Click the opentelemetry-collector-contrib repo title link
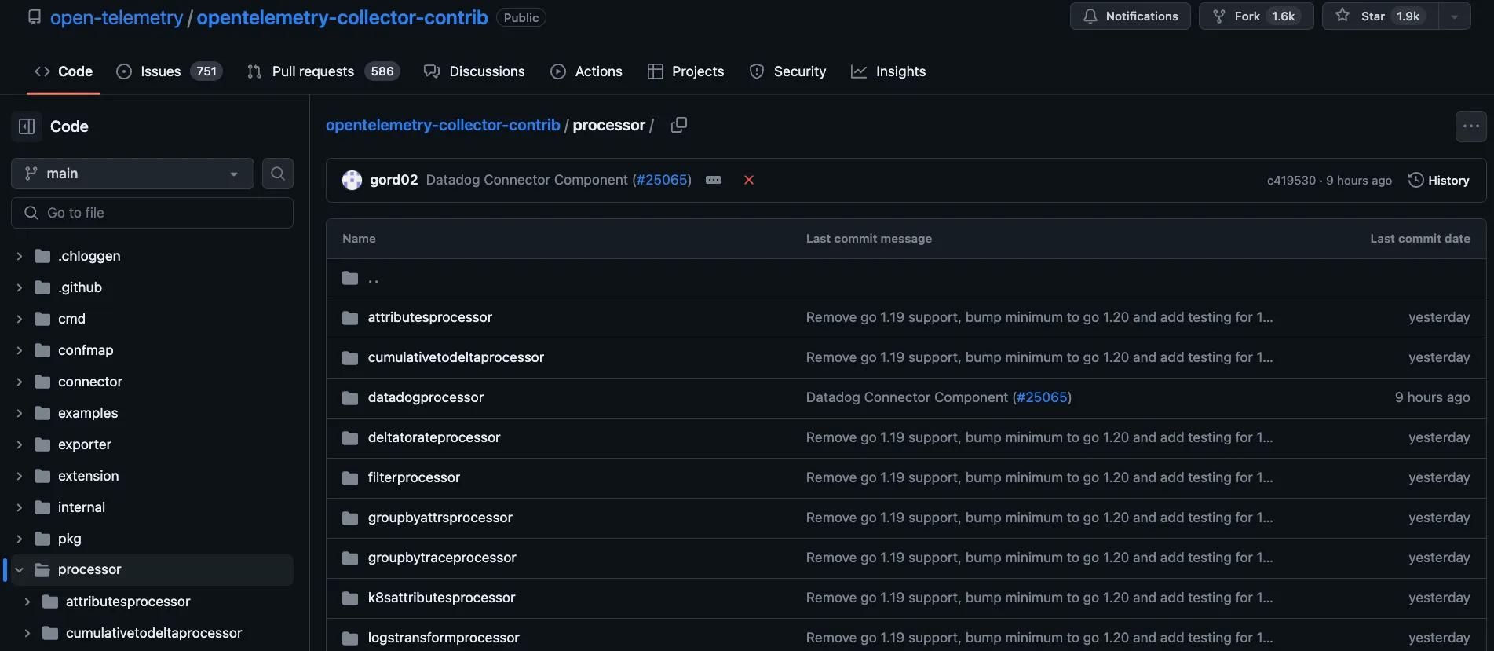This screenshot has width=1494, height=651. pyautogui.click(x=342, y=17)
